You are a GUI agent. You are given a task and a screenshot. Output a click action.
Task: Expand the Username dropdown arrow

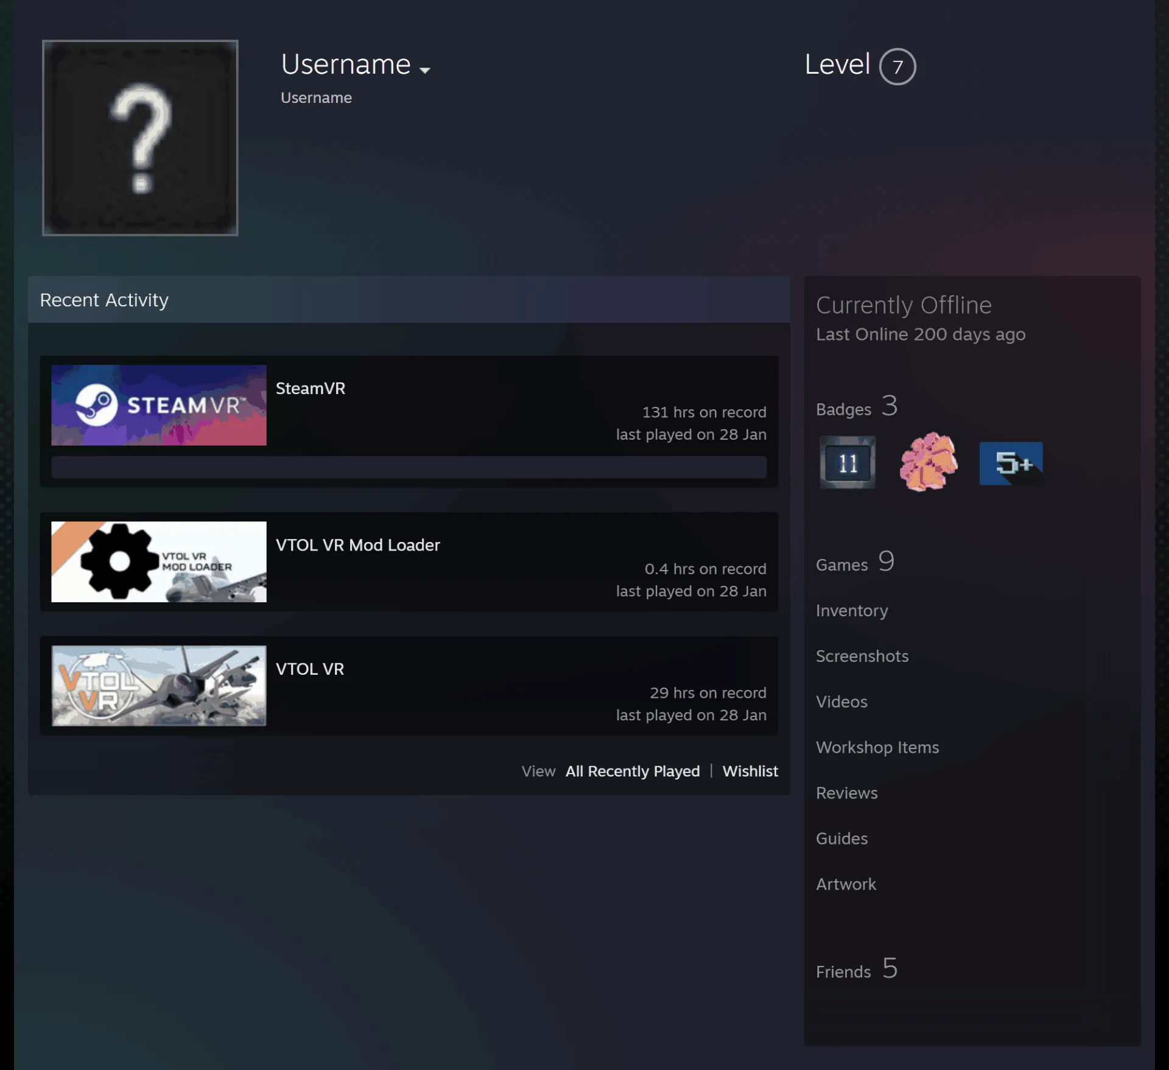[425, 70]
